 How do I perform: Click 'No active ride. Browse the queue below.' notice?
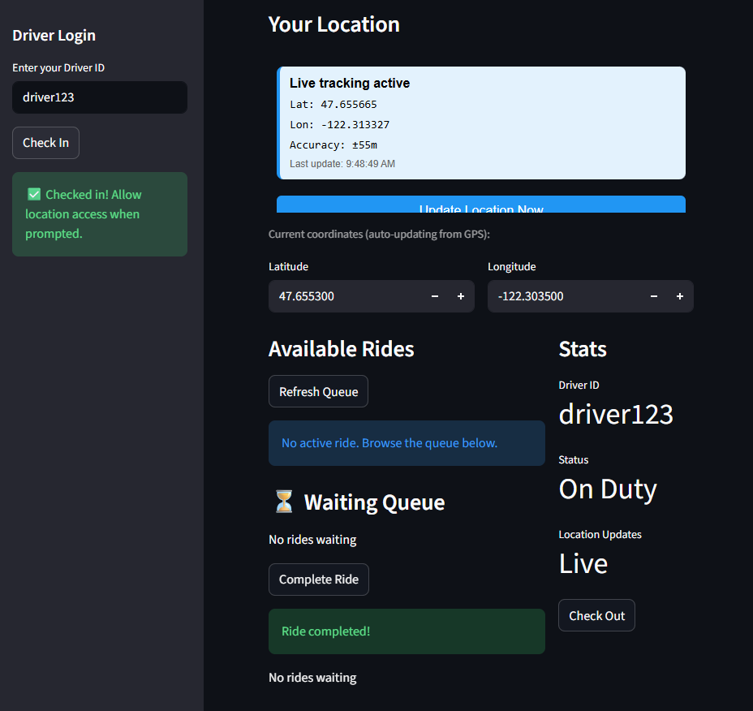click(x=407, y=443)
